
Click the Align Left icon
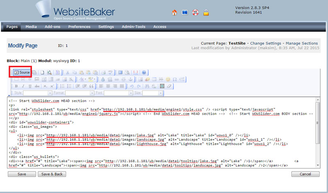pos(101,86)
